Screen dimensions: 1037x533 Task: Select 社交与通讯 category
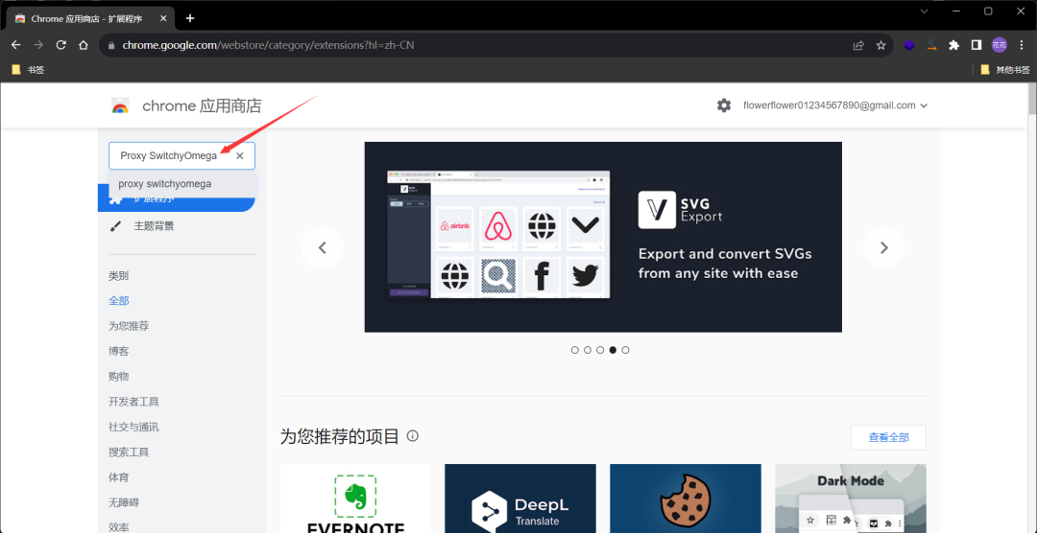point(133,427)
